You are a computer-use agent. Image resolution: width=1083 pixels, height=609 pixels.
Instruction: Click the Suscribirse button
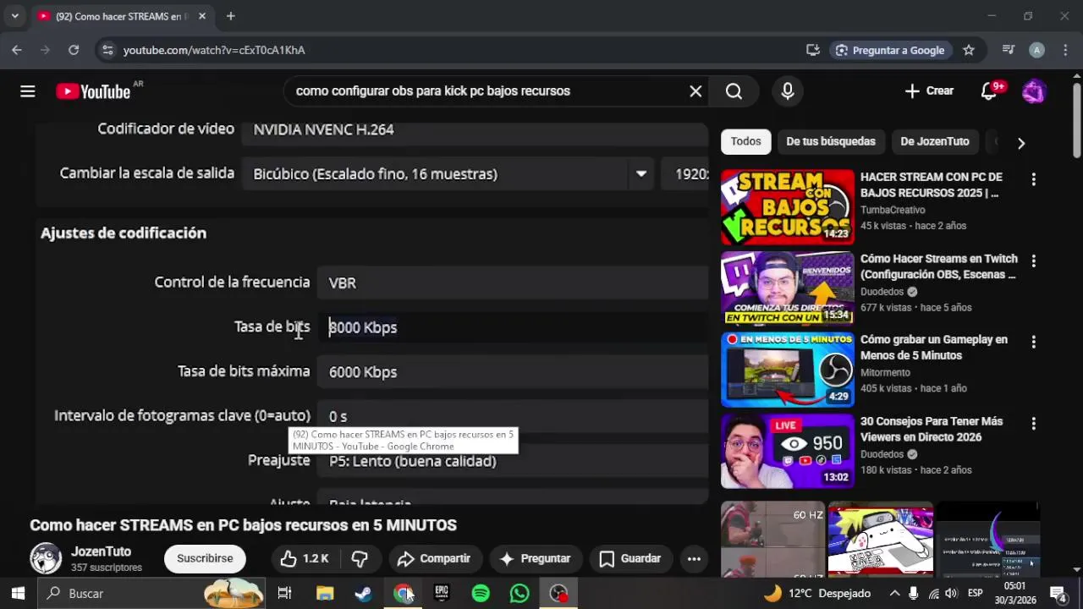pos(205,558)
